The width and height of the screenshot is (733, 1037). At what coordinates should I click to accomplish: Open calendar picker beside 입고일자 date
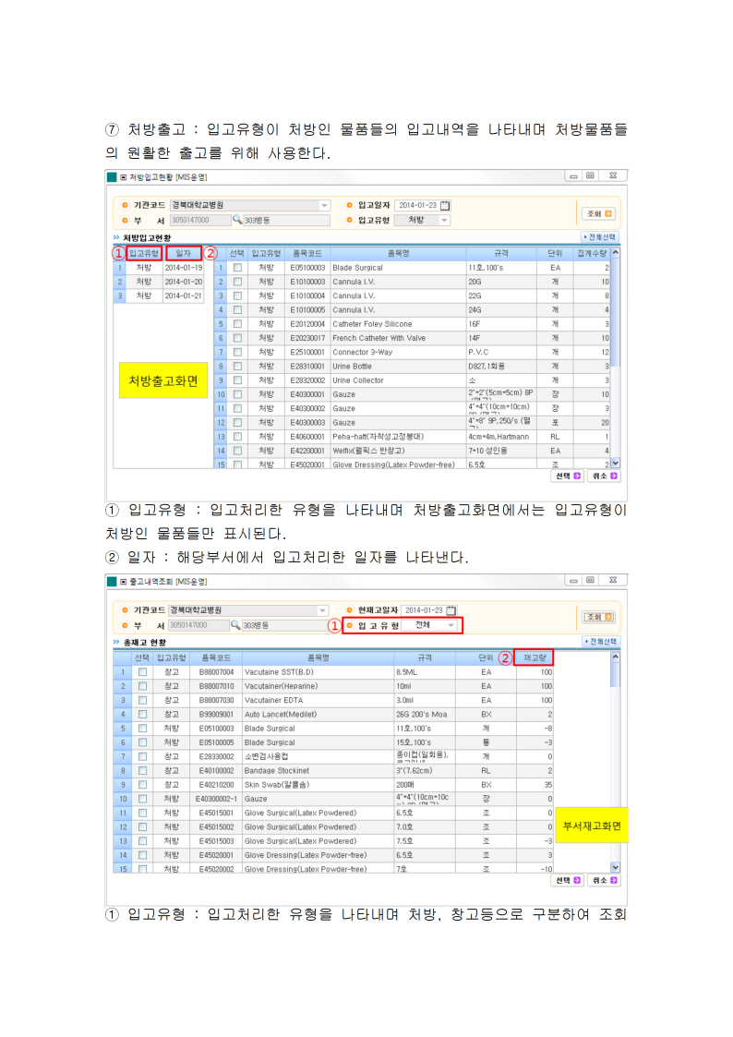445,206
